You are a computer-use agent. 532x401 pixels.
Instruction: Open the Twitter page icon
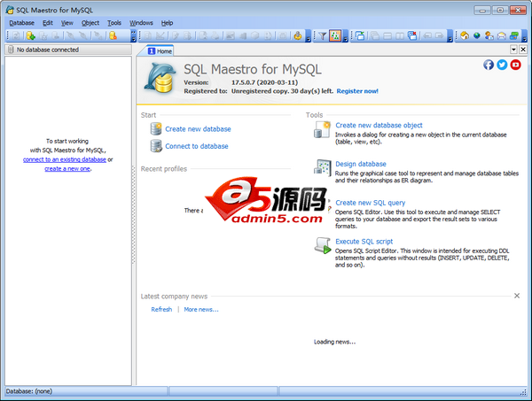point(502,65)
